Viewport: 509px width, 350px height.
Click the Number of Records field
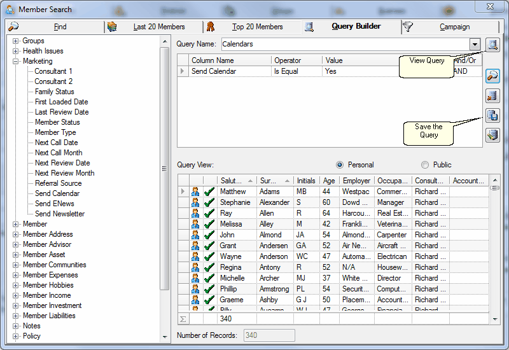[269, 335]
